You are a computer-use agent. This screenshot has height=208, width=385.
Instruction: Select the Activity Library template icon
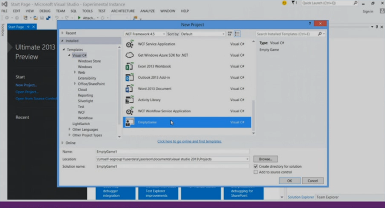[x=130, y=100]
